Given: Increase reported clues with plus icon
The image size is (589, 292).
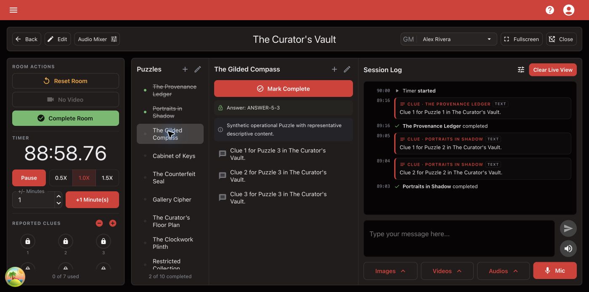Looking at the screenshot, I should click(x=113, y=223).
